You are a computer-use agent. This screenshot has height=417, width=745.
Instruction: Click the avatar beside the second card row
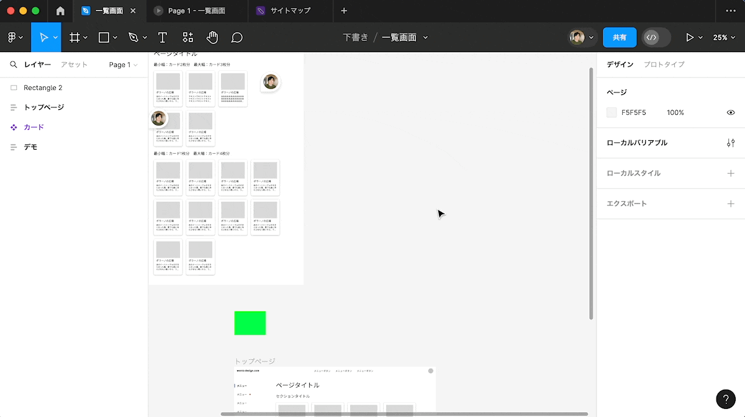pos(158,118)
